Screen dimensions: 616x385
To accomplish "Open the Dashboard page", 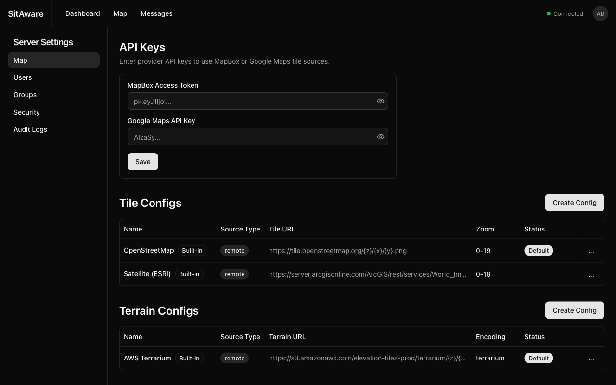I will pyautogui.click(x=82, y=13).
